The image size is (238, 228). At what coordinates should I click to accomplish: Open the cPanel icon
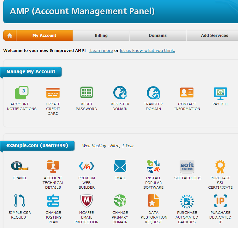pos(20,166)
